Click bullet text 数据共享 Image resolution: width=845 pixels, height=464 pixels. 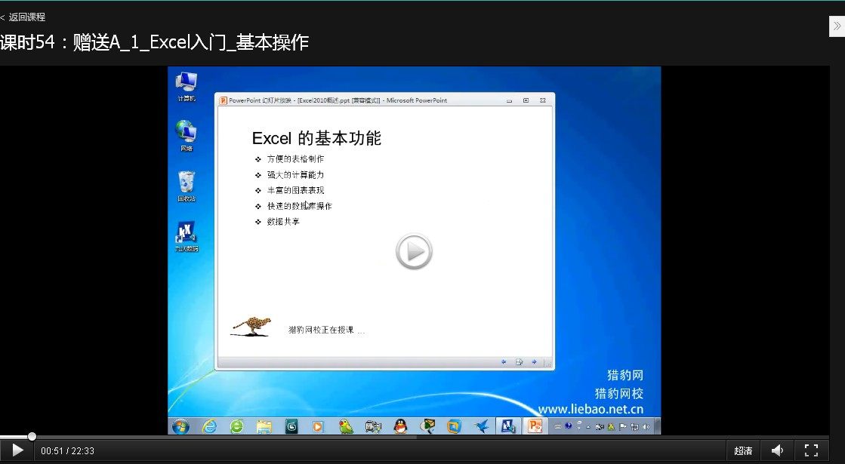tap(283, 221)
